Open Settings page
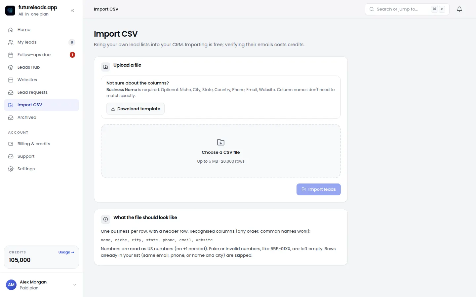Screen dimensions: 476x297 41,169
